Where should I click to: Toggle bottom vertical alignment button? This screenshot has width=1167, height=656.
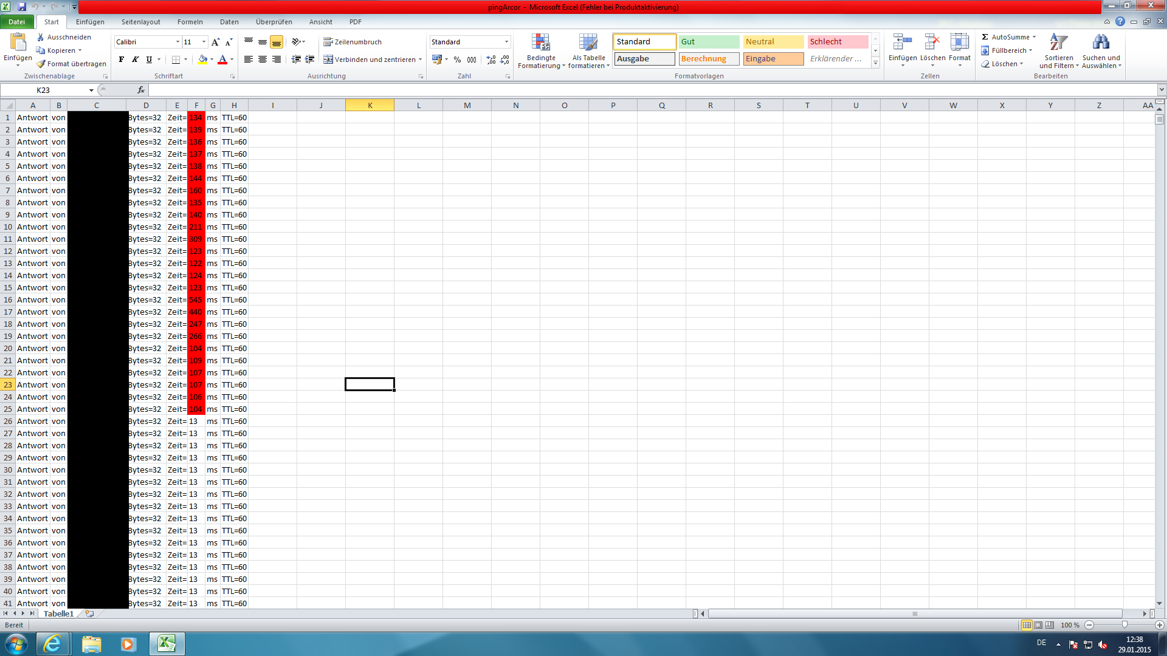[x=277, y=42]
